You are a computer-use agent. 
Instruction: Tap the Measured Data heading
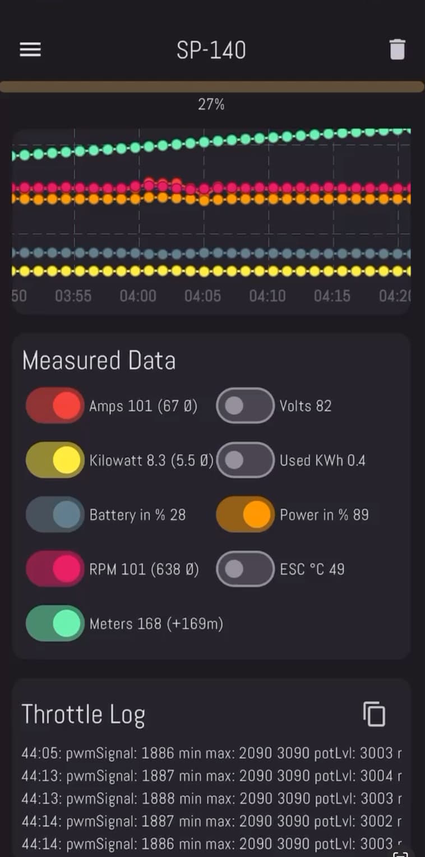99,361
